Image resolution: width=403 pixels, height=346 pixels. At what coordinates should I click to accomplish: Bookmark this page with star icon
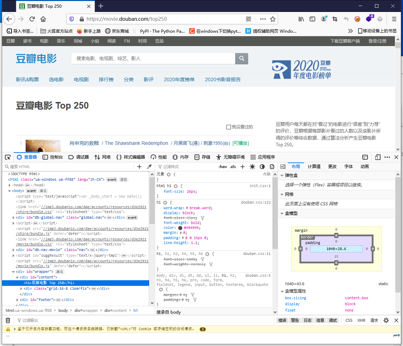(273, 19)
